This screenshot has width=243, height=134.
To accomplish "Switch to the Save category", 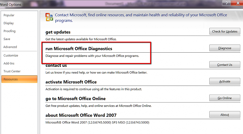I will tap(7, 39).
